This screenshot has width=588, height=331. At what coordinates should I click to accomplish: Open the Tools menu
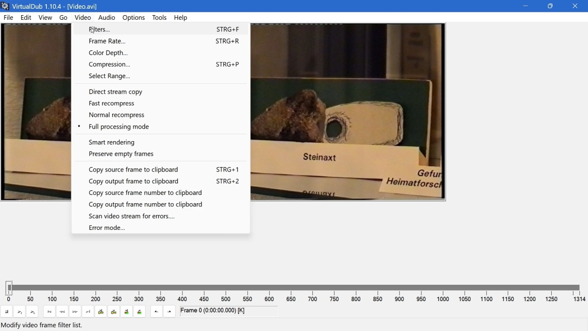click(159, 17)
